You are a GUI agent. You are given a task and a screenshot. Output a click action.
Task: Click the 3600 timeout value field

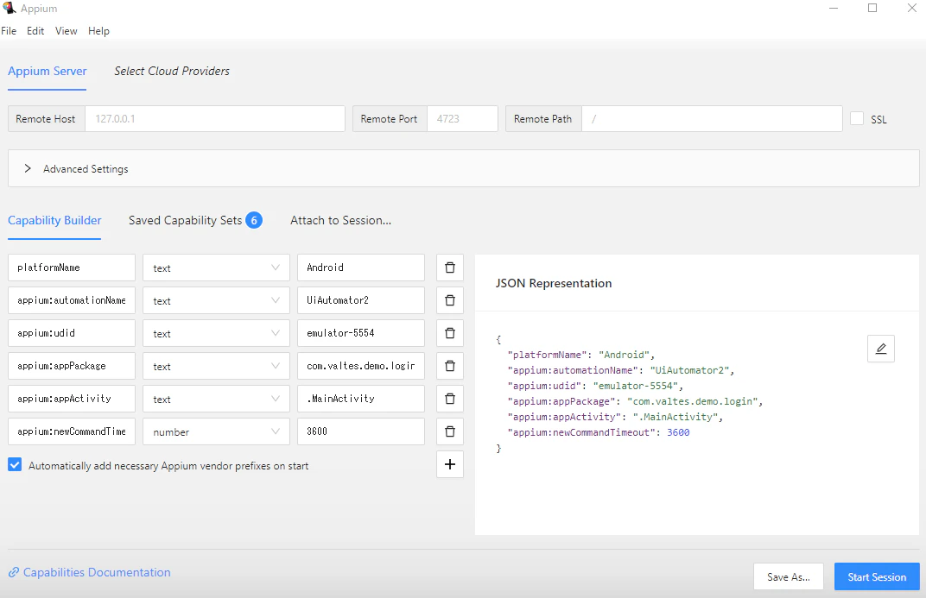tap(361, 431)
